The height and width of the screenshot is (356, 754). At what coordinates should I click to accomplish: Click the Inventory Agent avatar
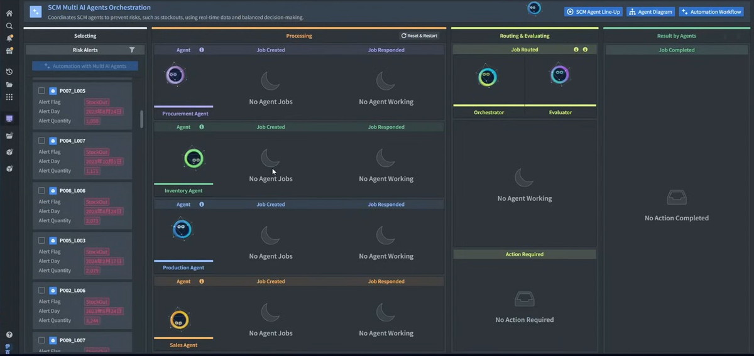pyautogui.click(x=195, y=159)
